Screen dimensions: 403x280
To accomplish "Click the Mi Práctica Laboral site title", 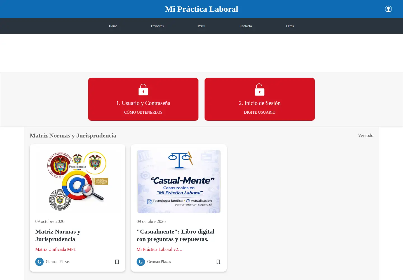I will (201, 9).
